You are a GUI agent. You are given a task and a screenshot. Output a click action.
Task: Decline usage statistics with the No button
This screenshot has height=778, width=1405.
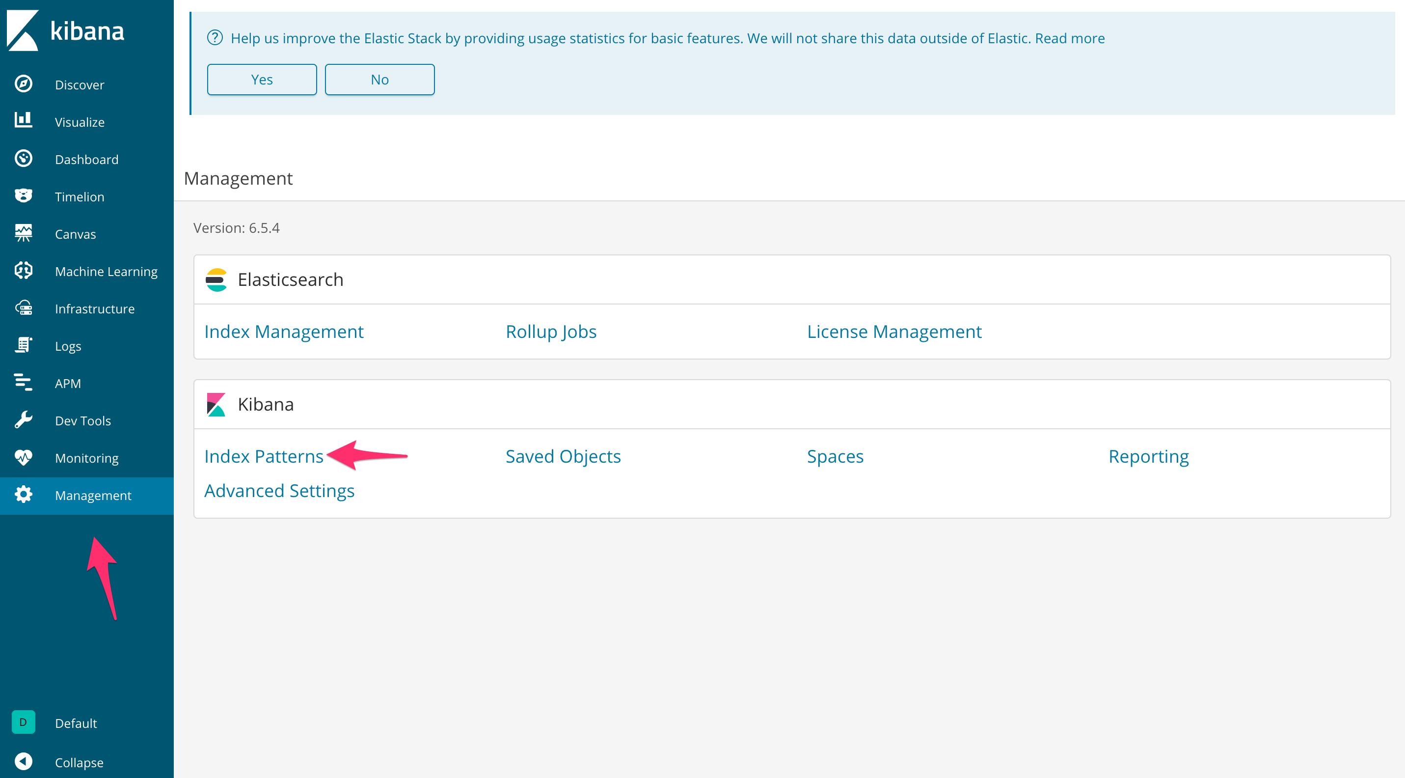click(x=379, y=80)
